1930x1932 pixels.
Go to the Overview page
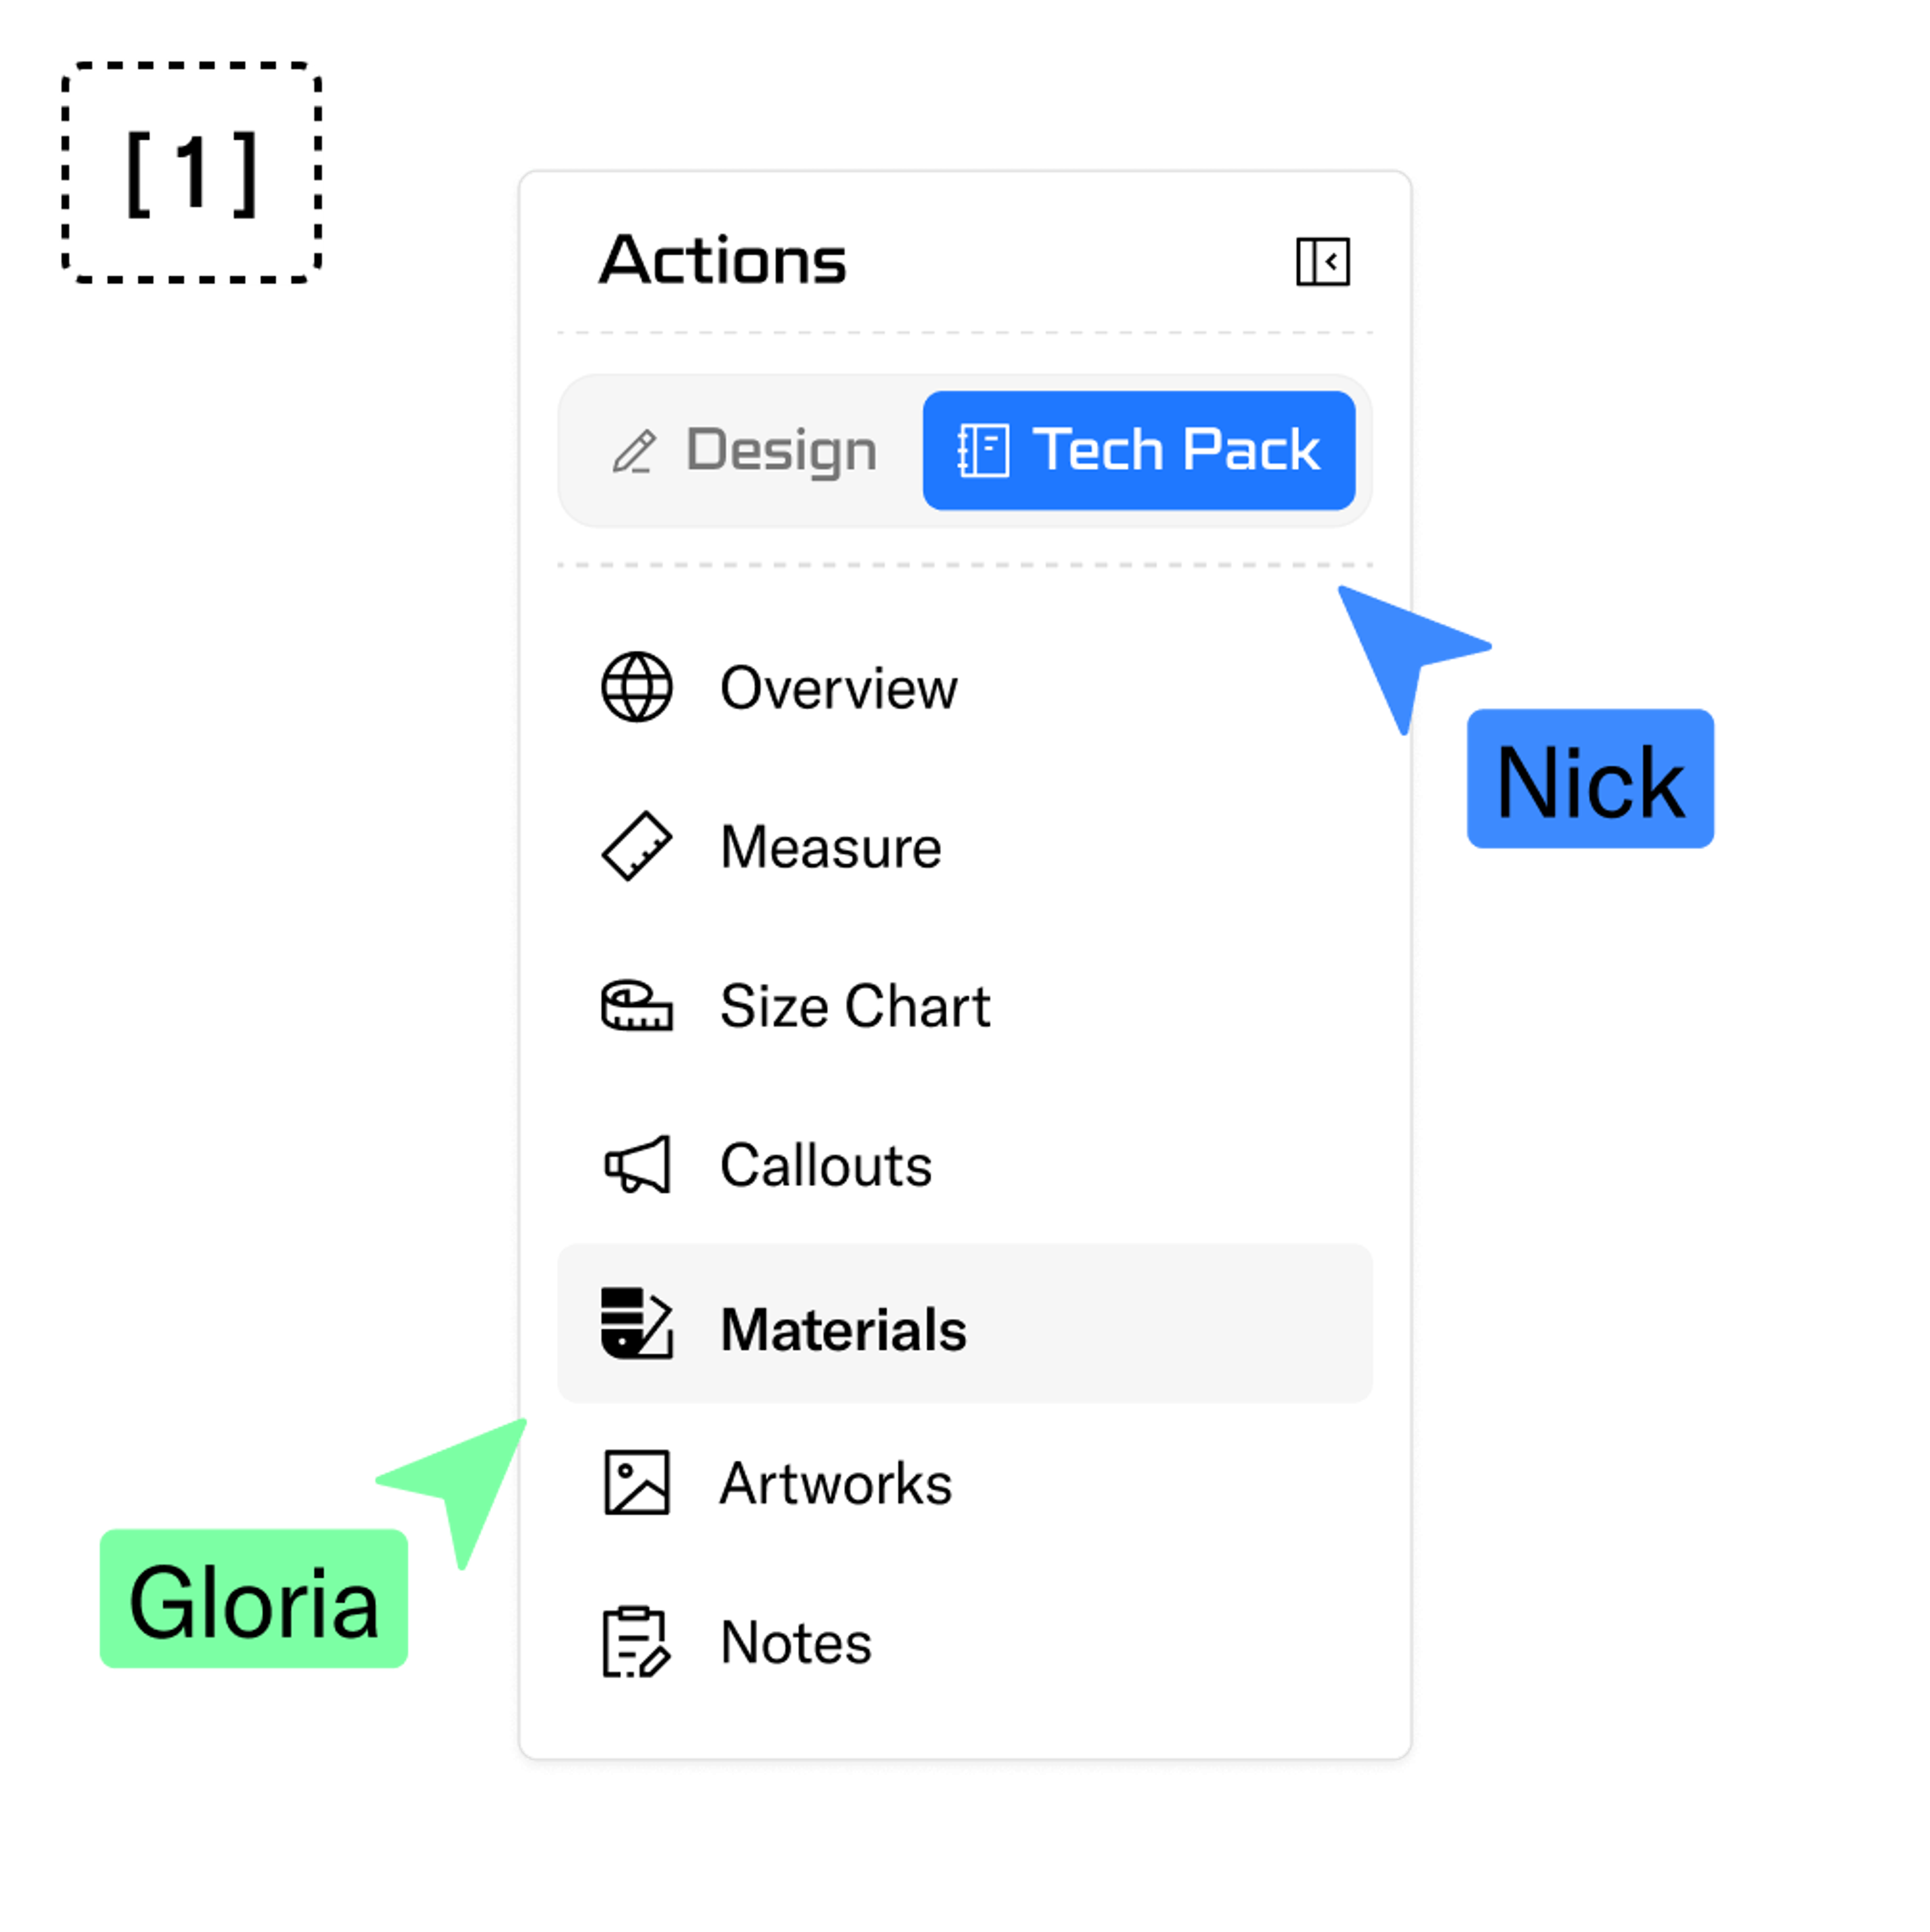coord(838,687)
